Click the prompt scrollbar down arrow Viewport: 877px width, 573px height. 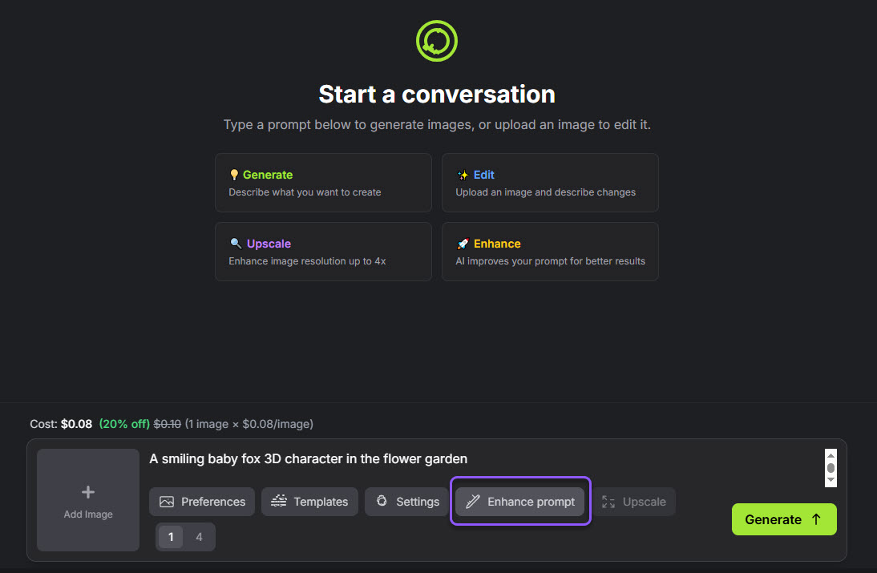coord(831,480)
